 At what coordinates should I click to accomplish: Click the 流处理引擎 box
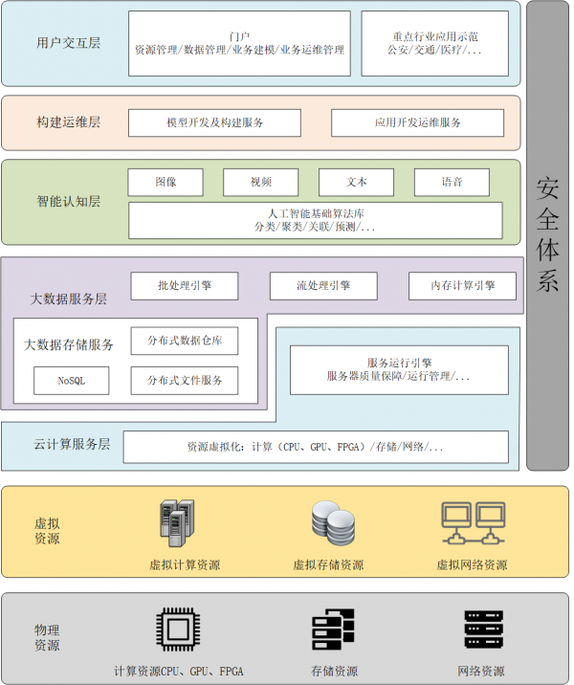point(323,285)
